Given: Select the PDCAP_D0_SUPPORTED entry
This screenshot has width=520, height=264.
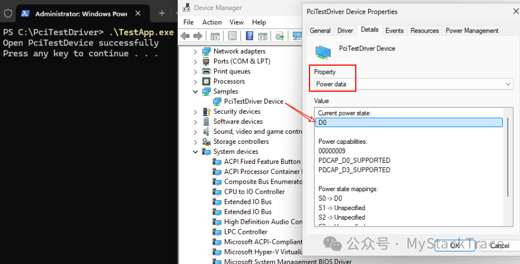Looking at the screenshot, I should click(x=354, y=160).
